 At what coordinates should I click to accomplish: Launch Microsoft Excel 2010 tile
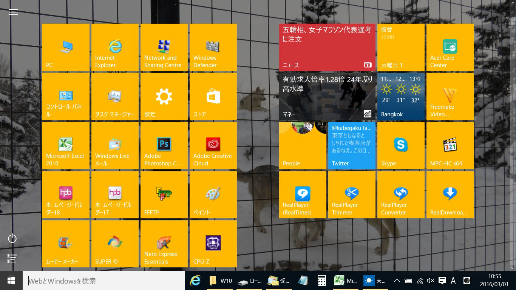click(x=66, y=145)
